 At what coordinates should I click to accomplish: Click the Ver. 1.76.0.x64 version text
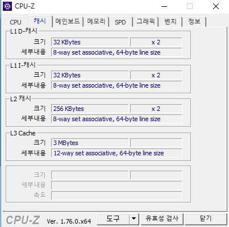coord(69,221)
